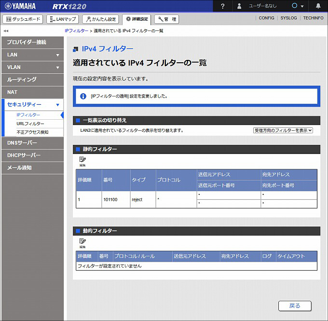The height and width of the screenshot is (321, 328).
Task: Open the help question mark icon
Action: click(x=222, y=6)
